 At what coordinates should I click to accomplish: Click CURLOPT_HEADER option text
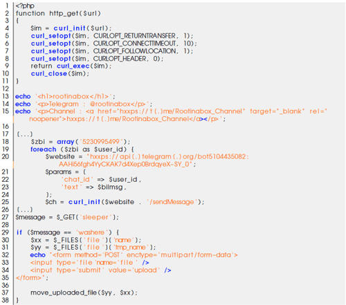coord(120,59)
